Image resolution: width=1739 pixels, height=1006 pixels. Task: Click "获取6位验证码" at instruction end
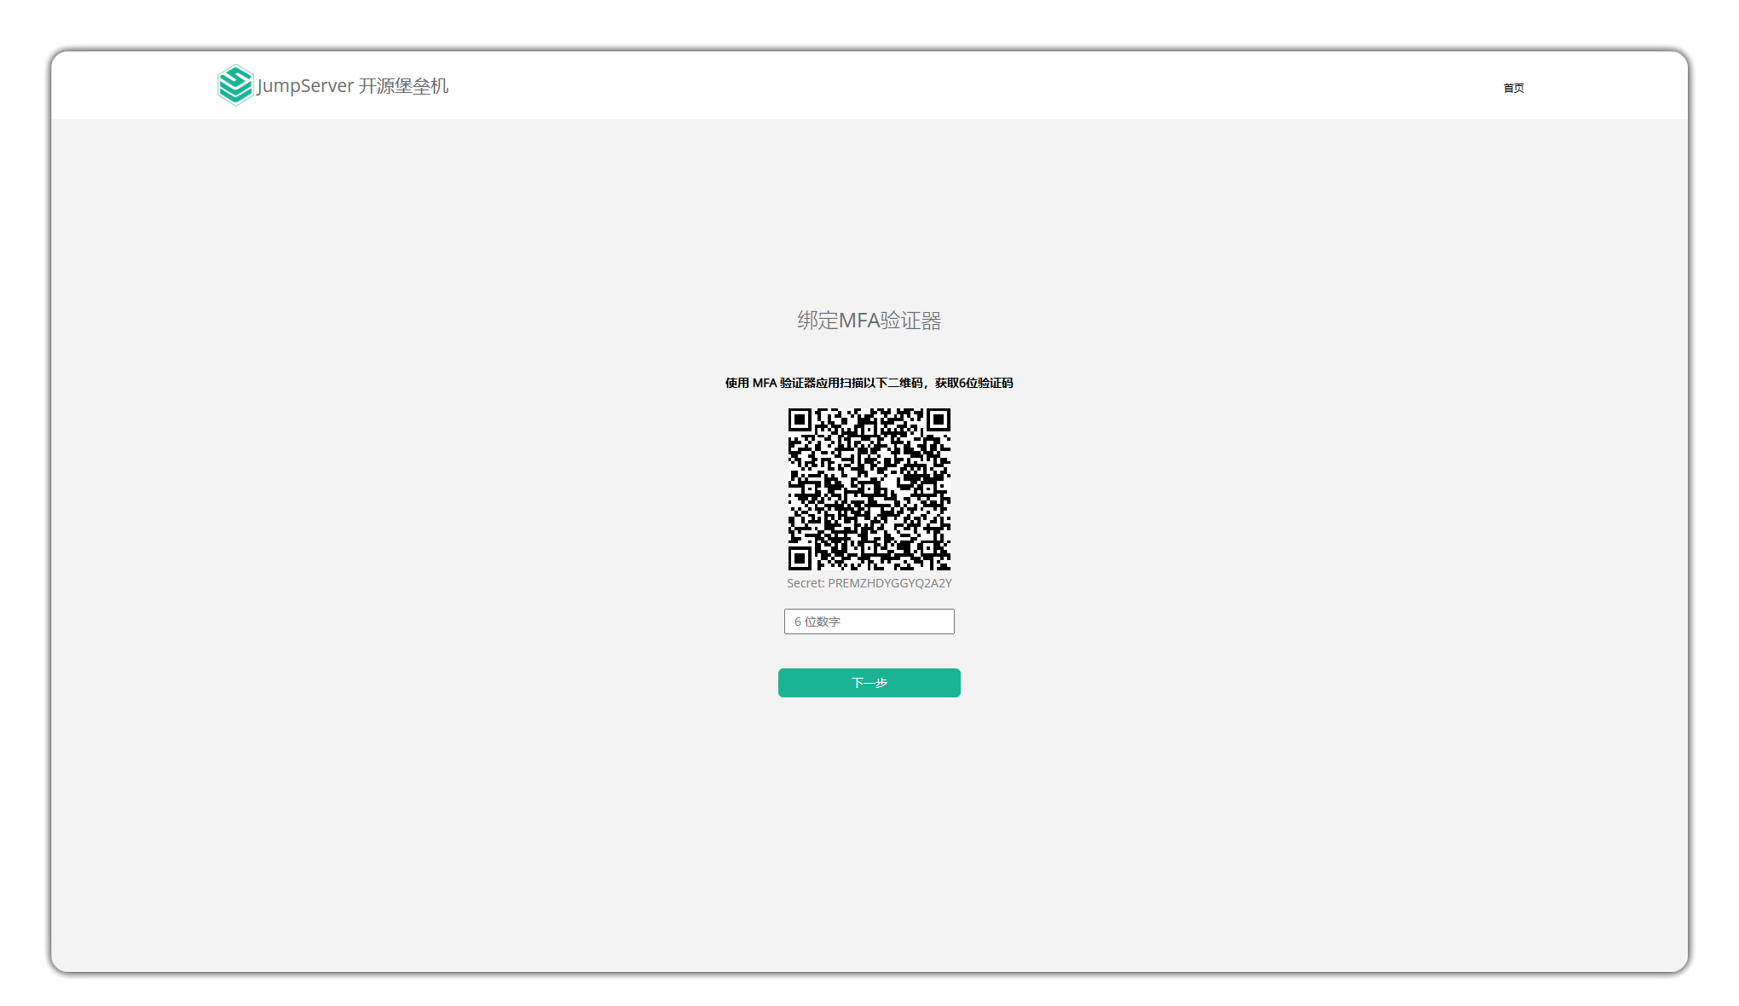[973, 383]
